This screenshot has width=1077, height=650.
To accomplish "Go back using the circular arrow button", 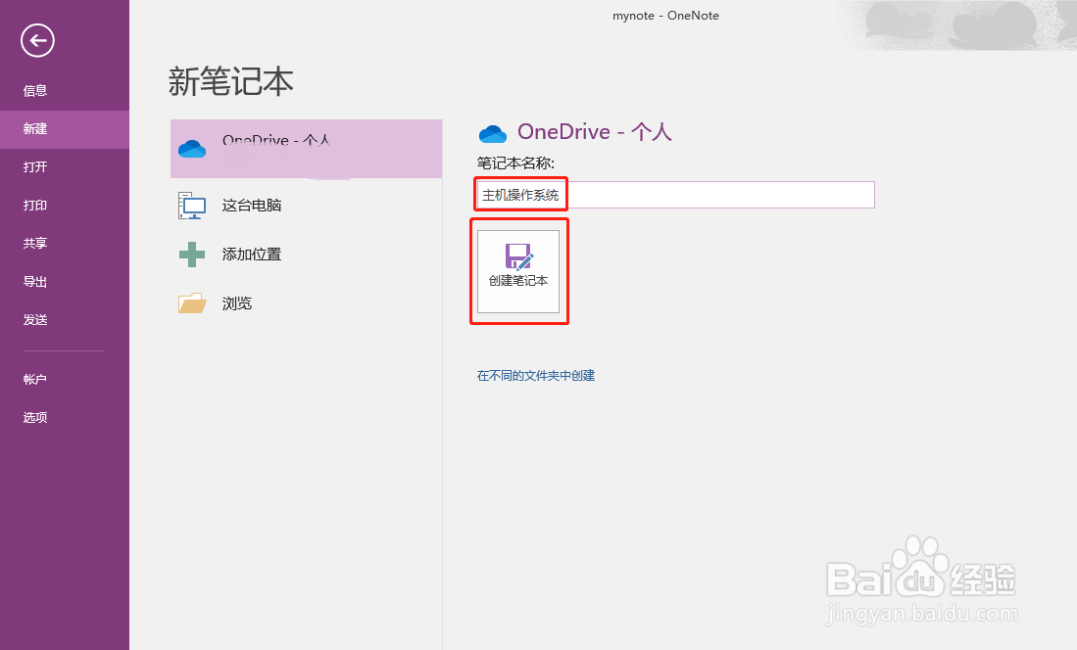I will coord(37,40).
